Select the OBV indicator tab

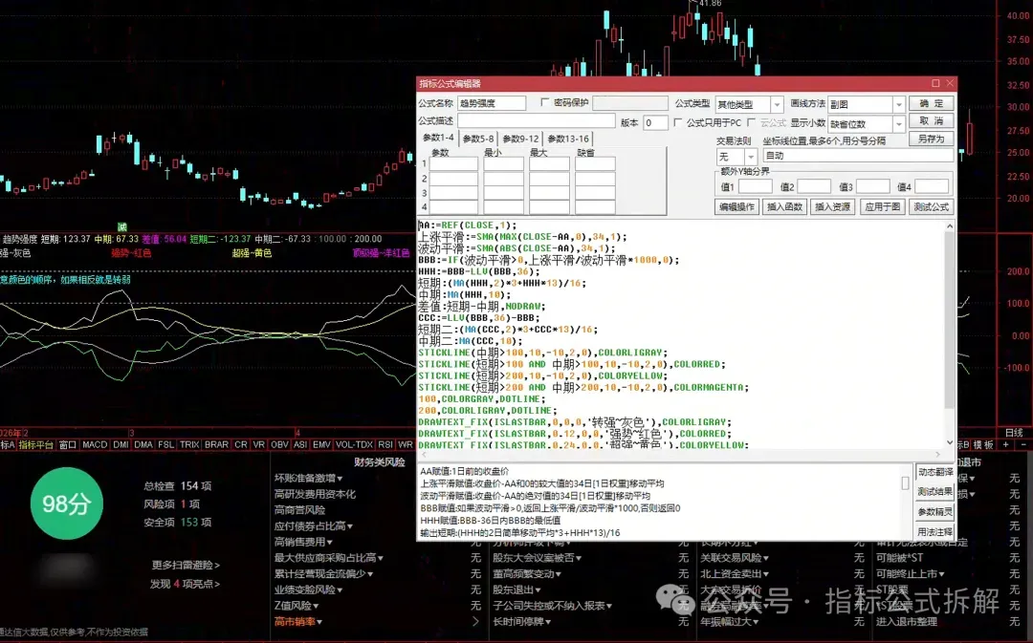[280, 445]
